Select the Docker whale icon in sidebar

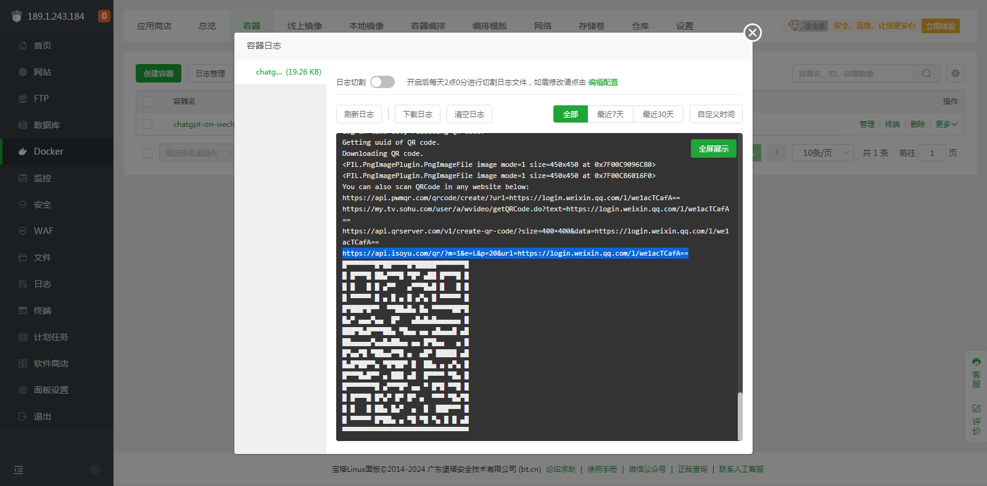coord(23,152)
